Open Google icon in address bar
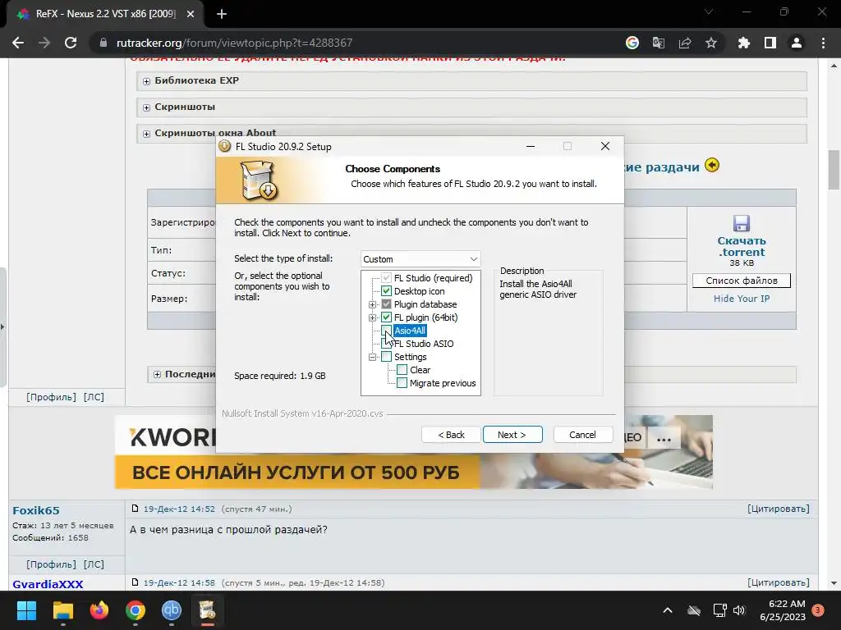841x630 pixels. click(x=632, y=43)
